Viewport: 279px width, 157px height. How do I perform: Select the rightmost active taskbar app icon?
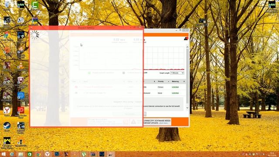pos(111,154)
